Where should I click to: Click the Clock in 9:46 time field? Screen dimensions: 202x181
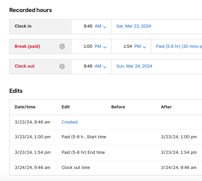[88, 26]
